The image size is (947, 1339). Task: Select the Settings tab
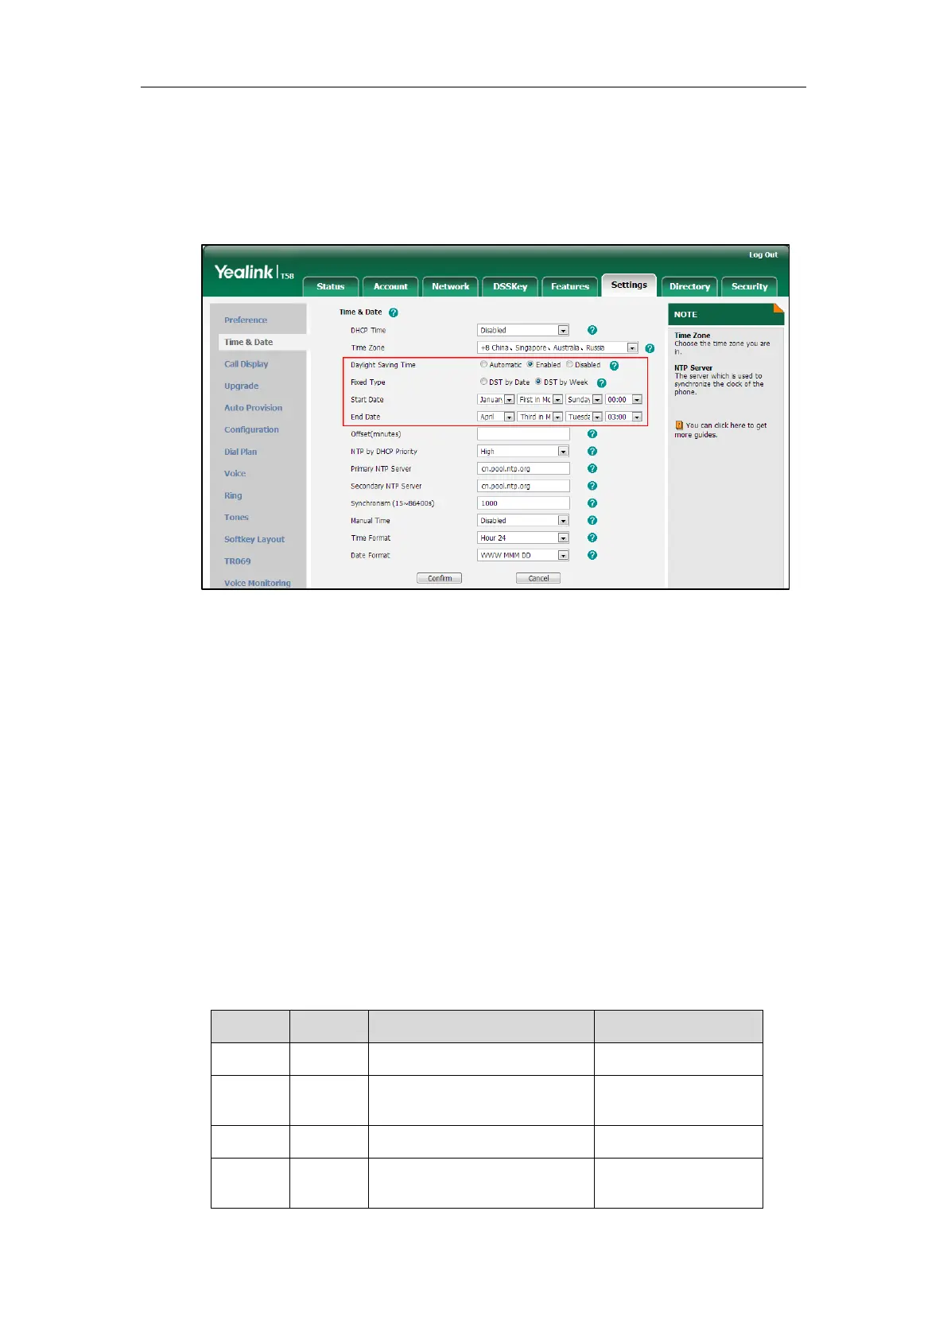629,285
